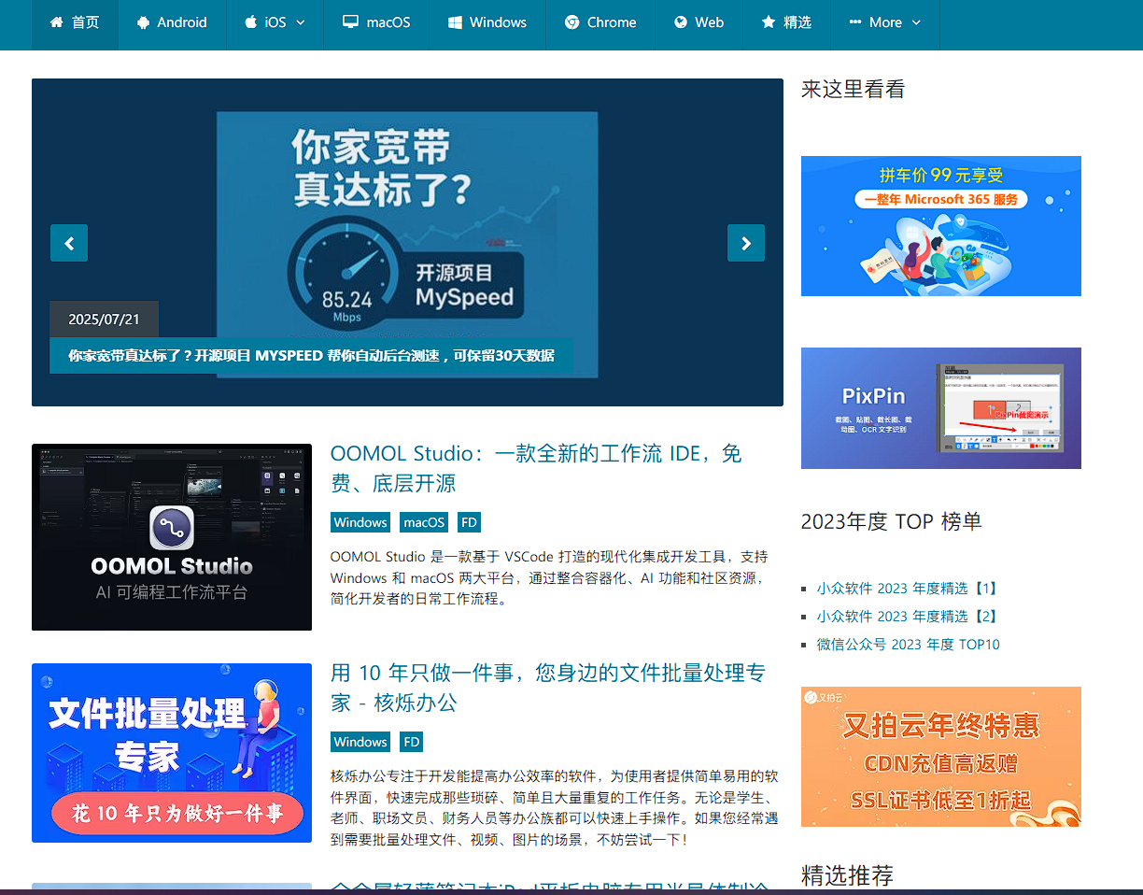Open the Microsoft 365 拼车价 ad banner
This screenshot has height=895, width=1143.
941,226
